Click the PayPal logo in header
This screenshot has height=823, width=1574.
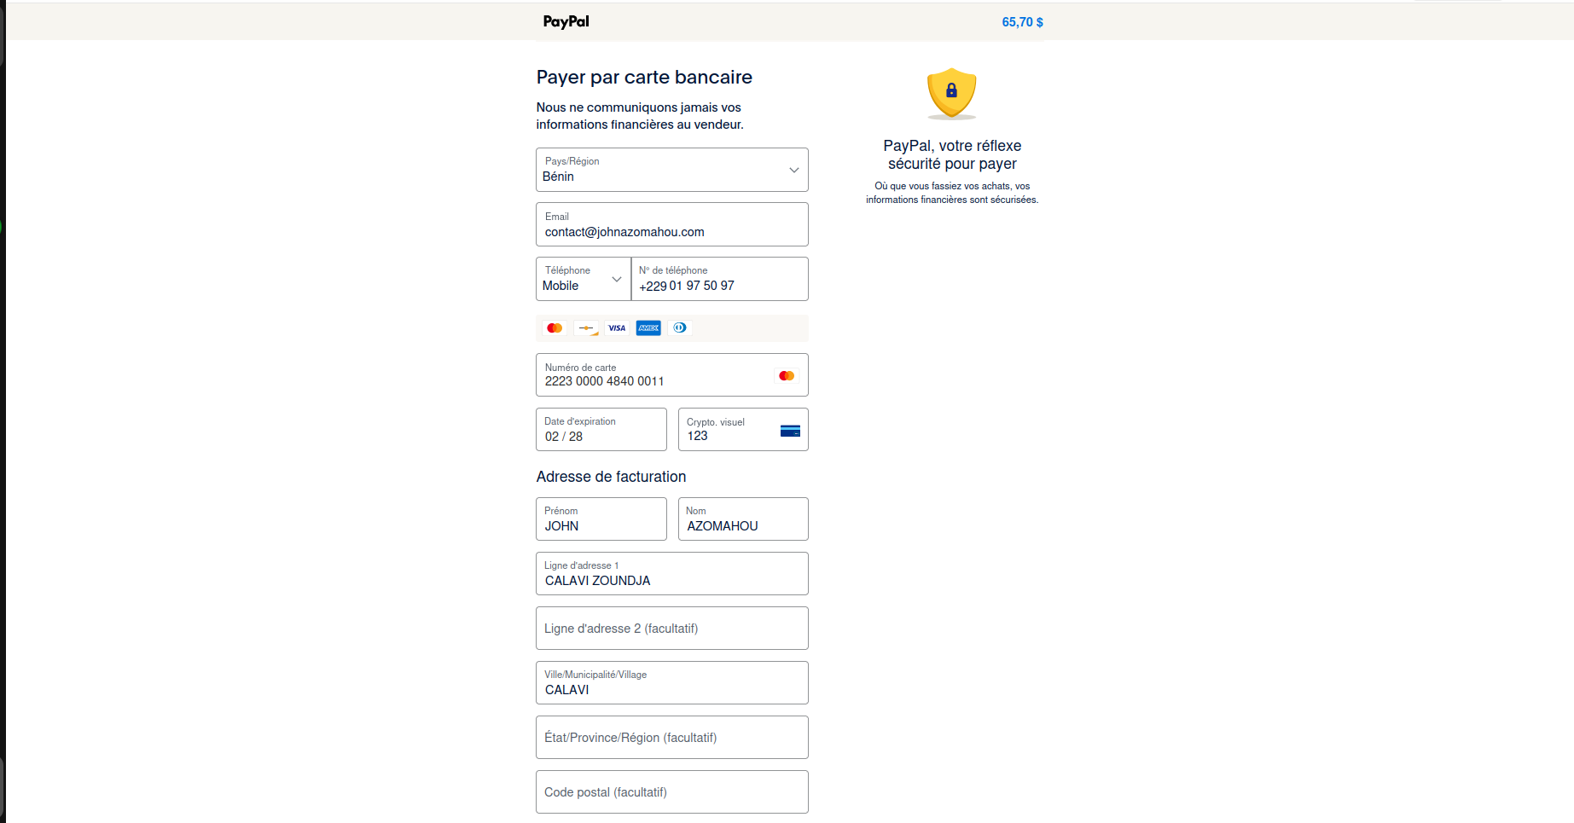pos(566,21)
